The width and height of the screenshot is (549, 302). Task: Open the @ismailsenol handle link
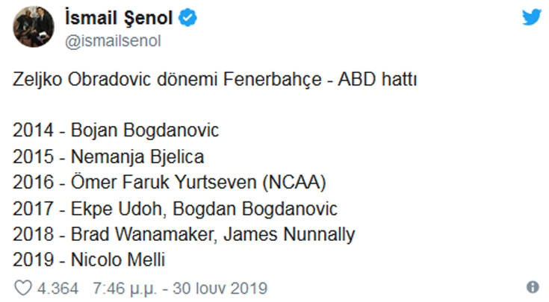(x=114, y=43)
